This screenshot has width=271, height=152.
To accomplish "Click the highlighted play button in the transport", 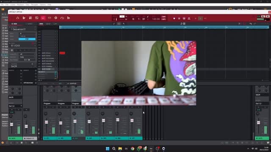I will (x=200, y=19).
